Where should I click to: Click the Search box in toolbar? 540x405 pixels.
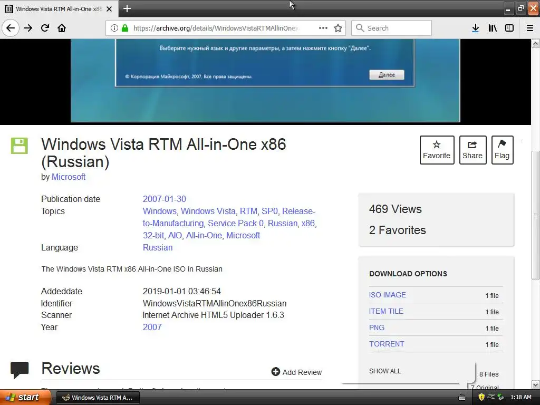click(x=392, y=28)
